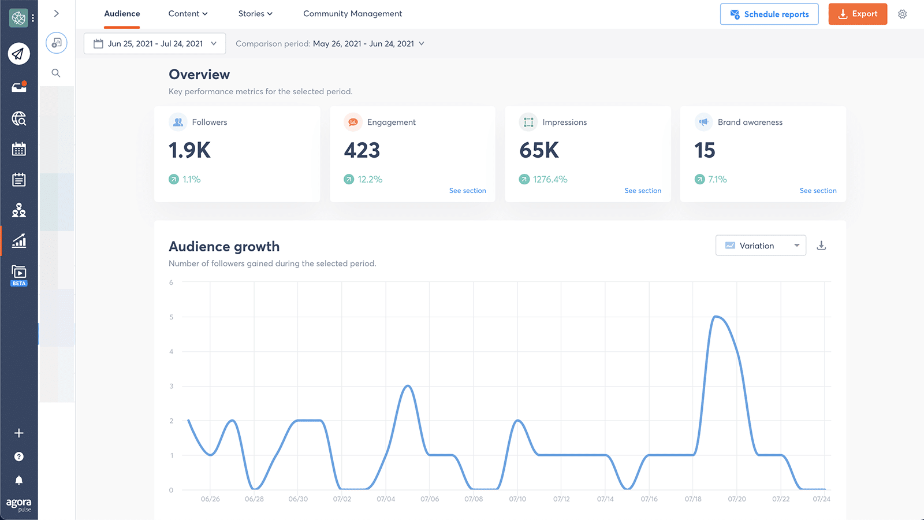The image size is (924, 520).
Task: Open the Publishing paper plane icon
Action: tap(18, 54)
